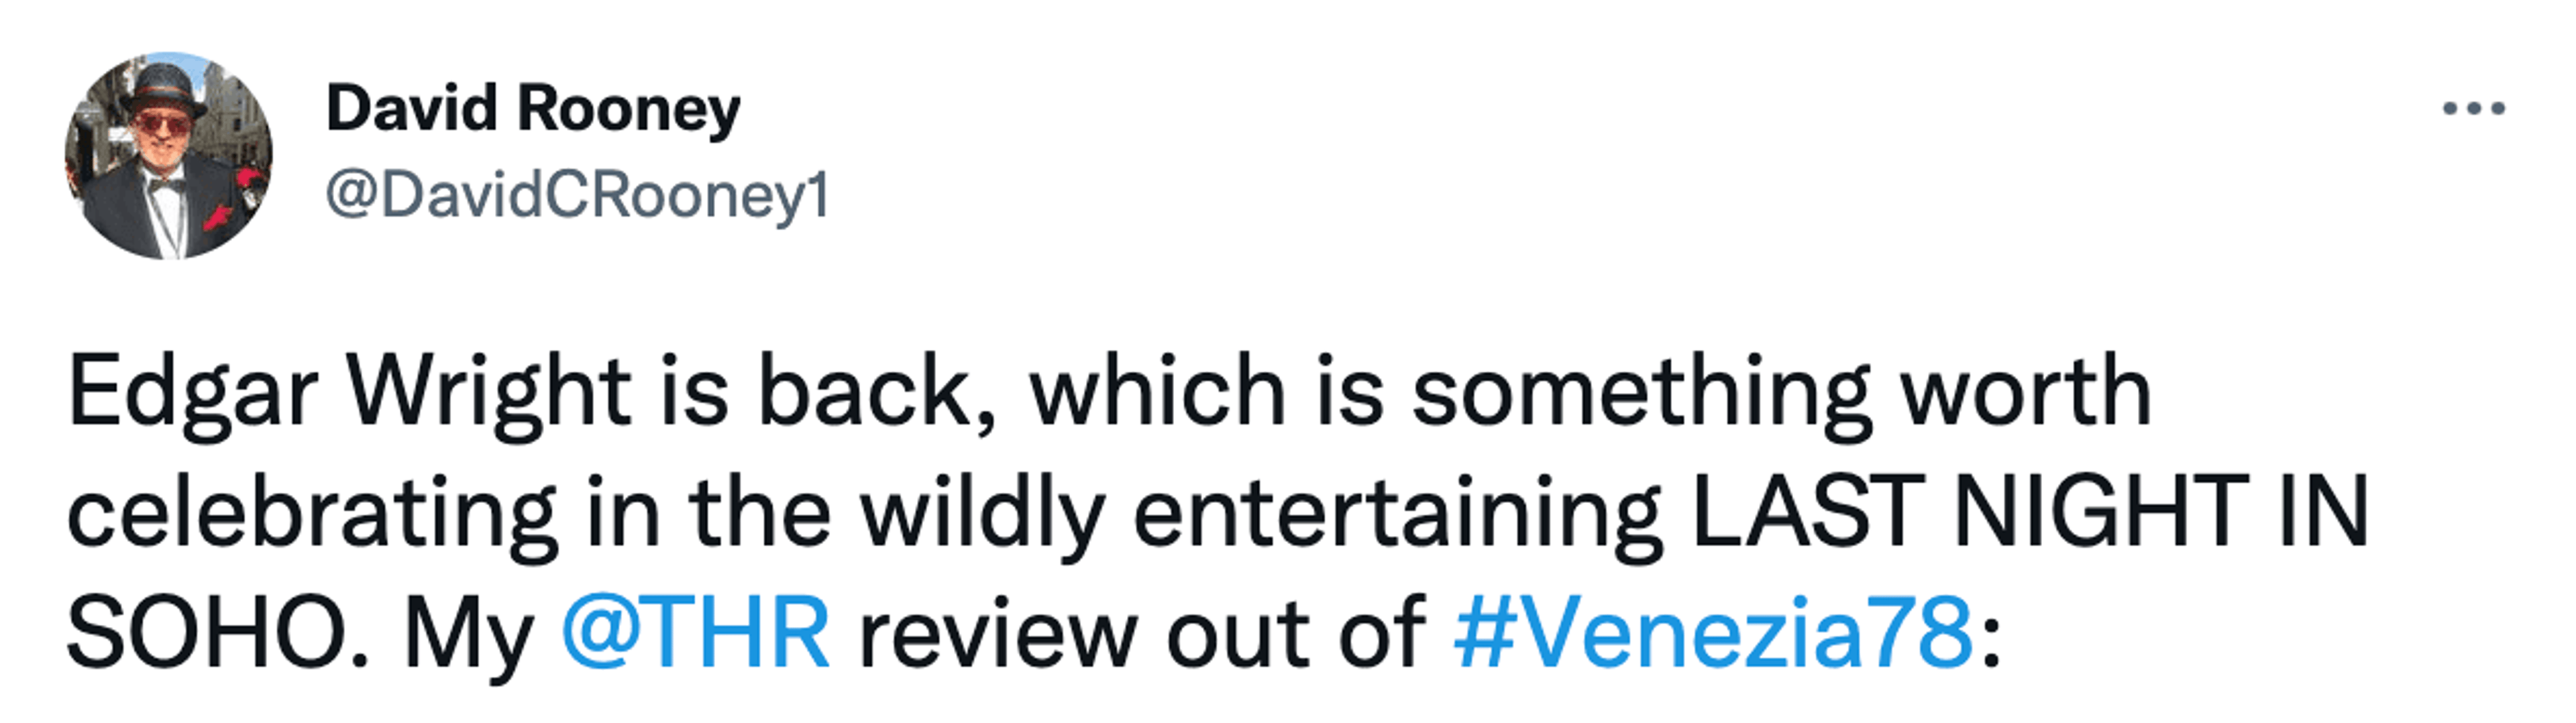Image resolution: width=2576 pixels, height=723 pixels.
Task: Click the word "worth" in the tweet
Action: [2026, 392]
